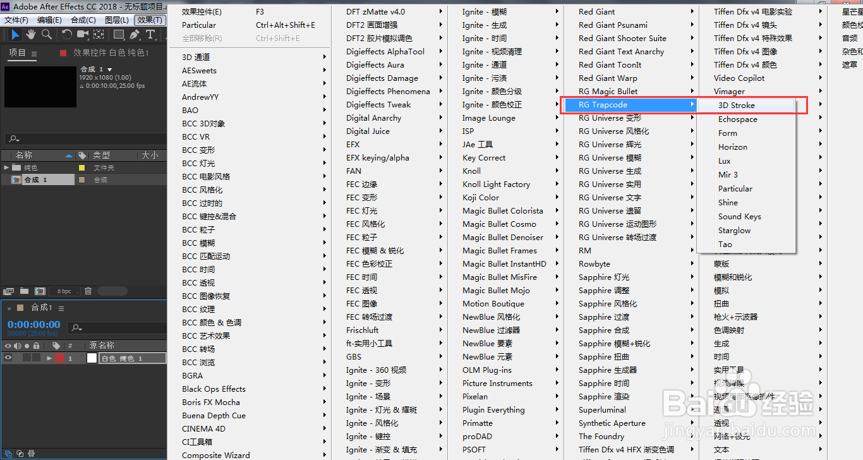Click the 纯色 folder icon
This screenshot has width=863, height=460.
tap(17, 167)
